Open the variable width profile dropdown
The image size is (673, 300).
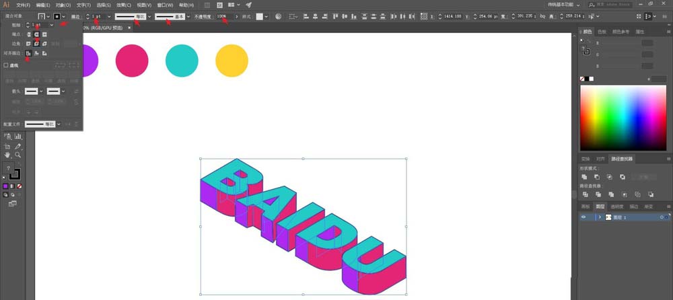point(149,16)
